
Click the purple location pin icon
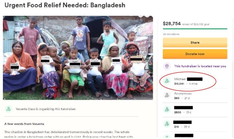pos(167,66)
